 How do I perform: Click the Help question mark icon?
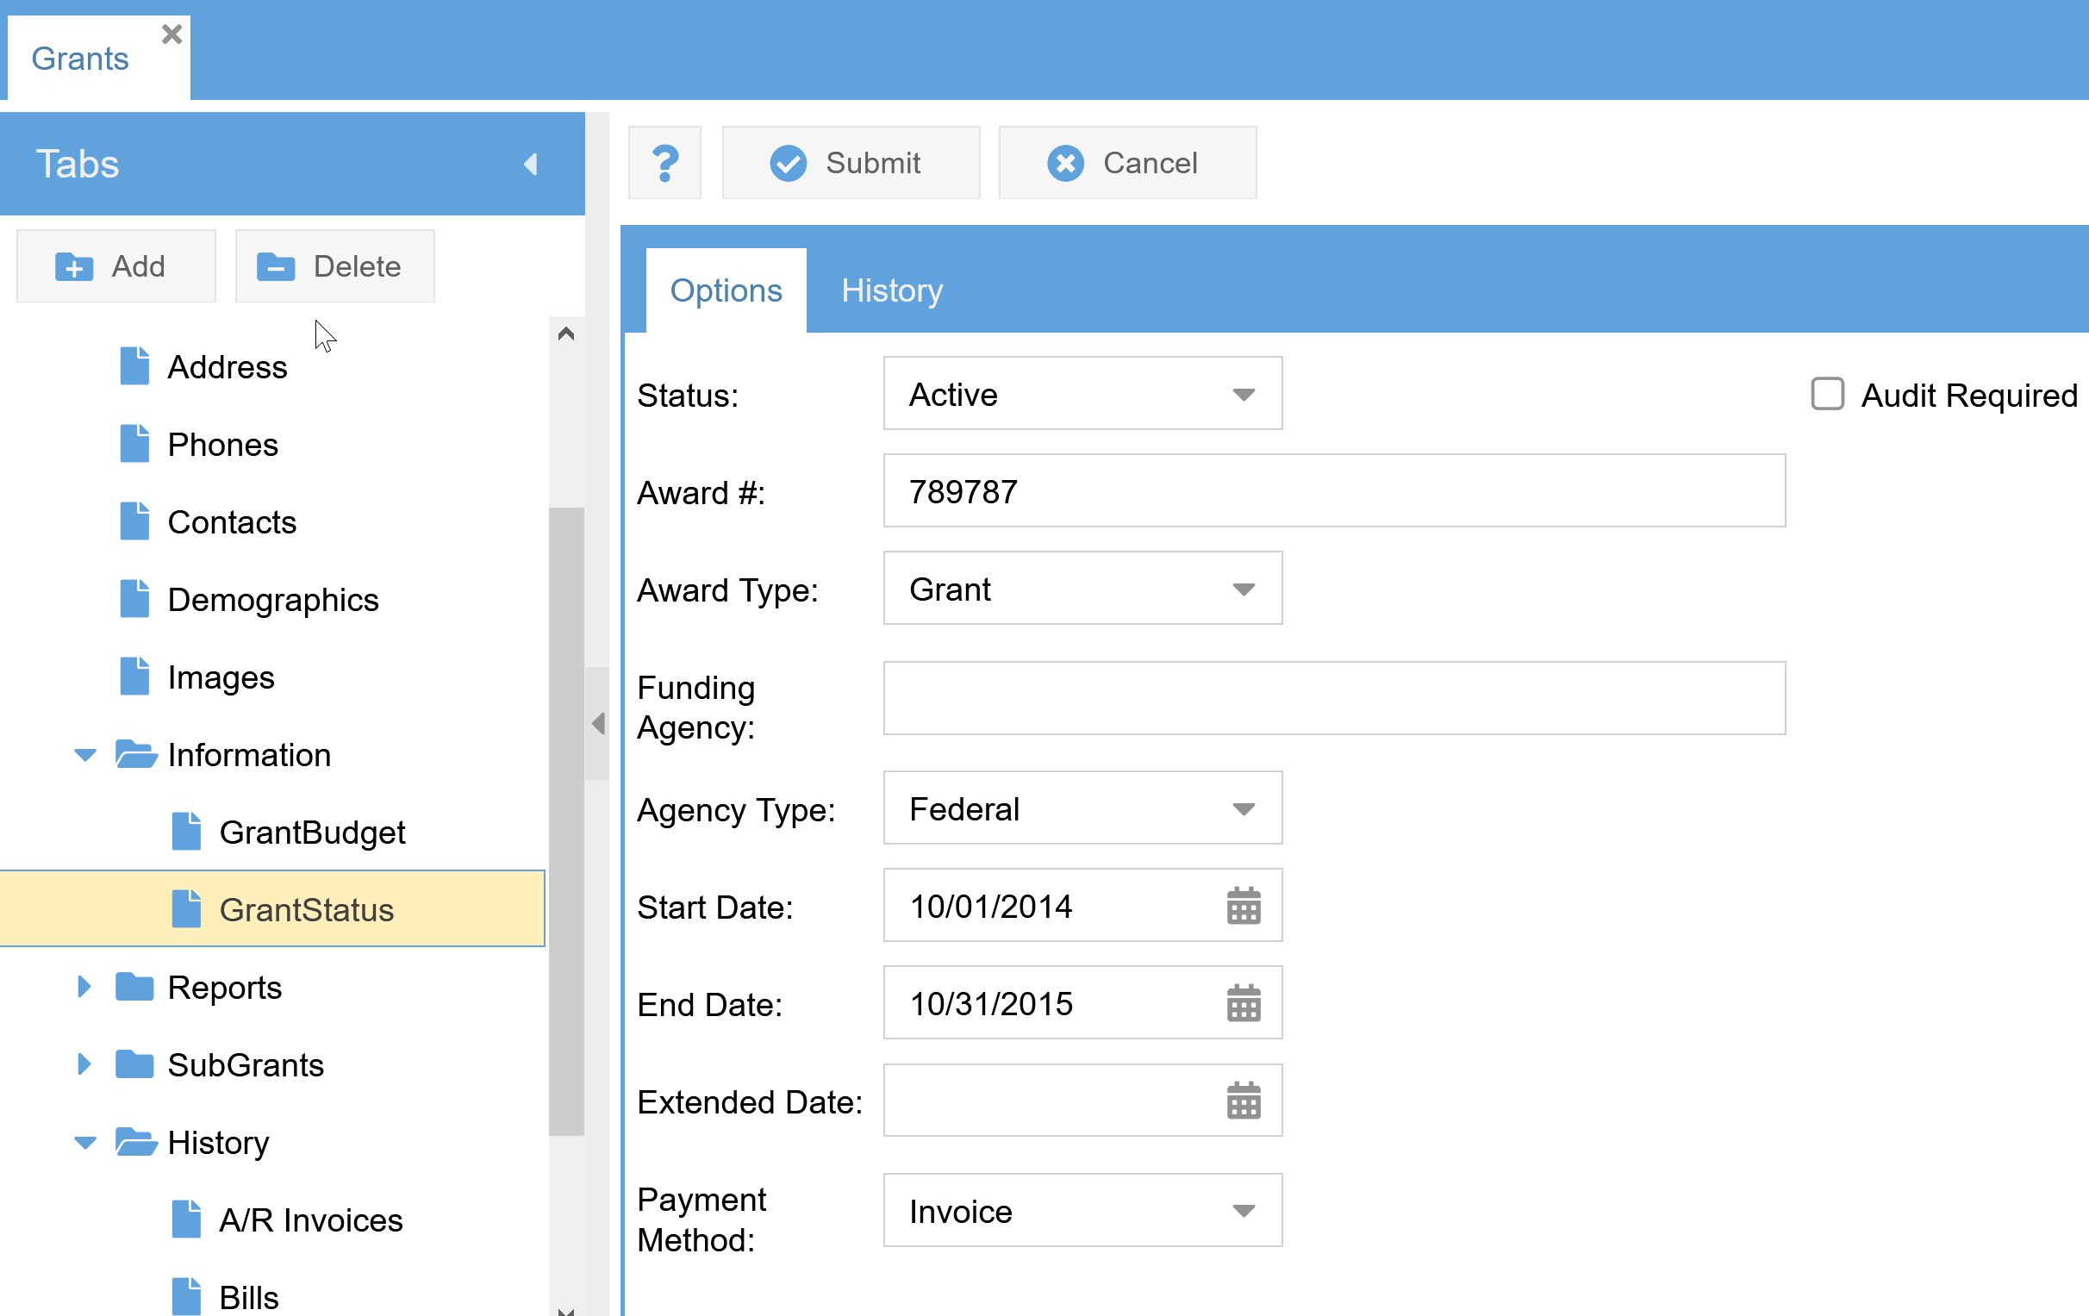663,164
